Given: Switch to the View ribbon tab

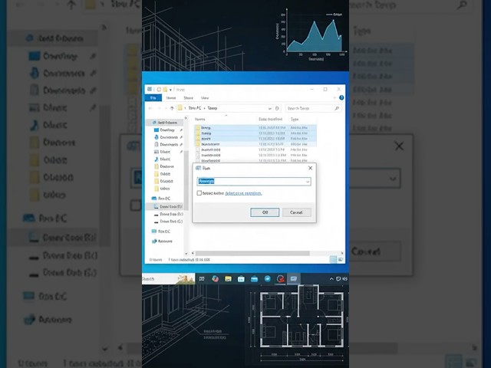Looking at the screenshot, I should tap(205, 98).
